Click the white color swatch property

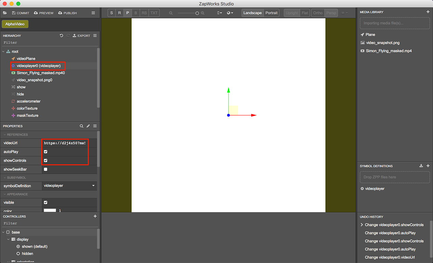coord(50,211)
